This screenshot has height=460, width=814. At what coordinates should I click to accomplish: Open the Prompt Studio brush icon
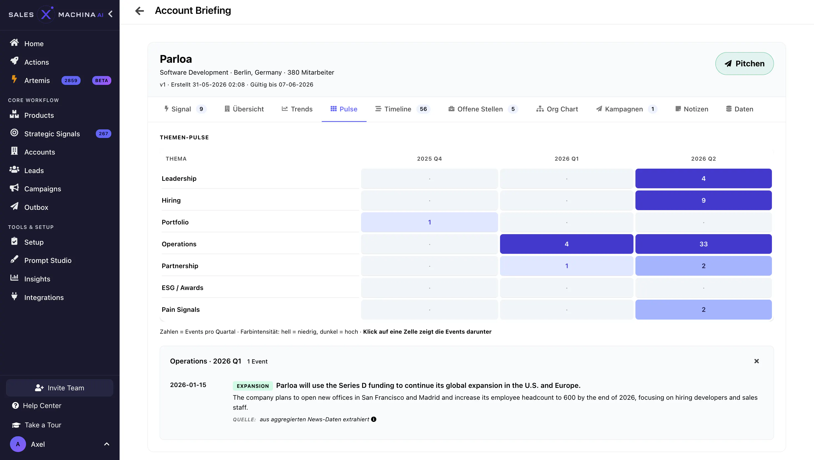pyautogui.click(x=14, y=260)
